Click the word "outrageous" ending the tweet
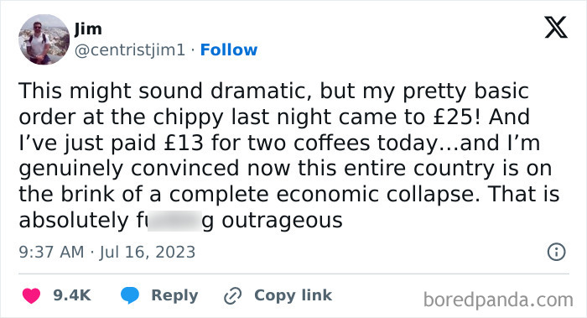 point(282,221)
